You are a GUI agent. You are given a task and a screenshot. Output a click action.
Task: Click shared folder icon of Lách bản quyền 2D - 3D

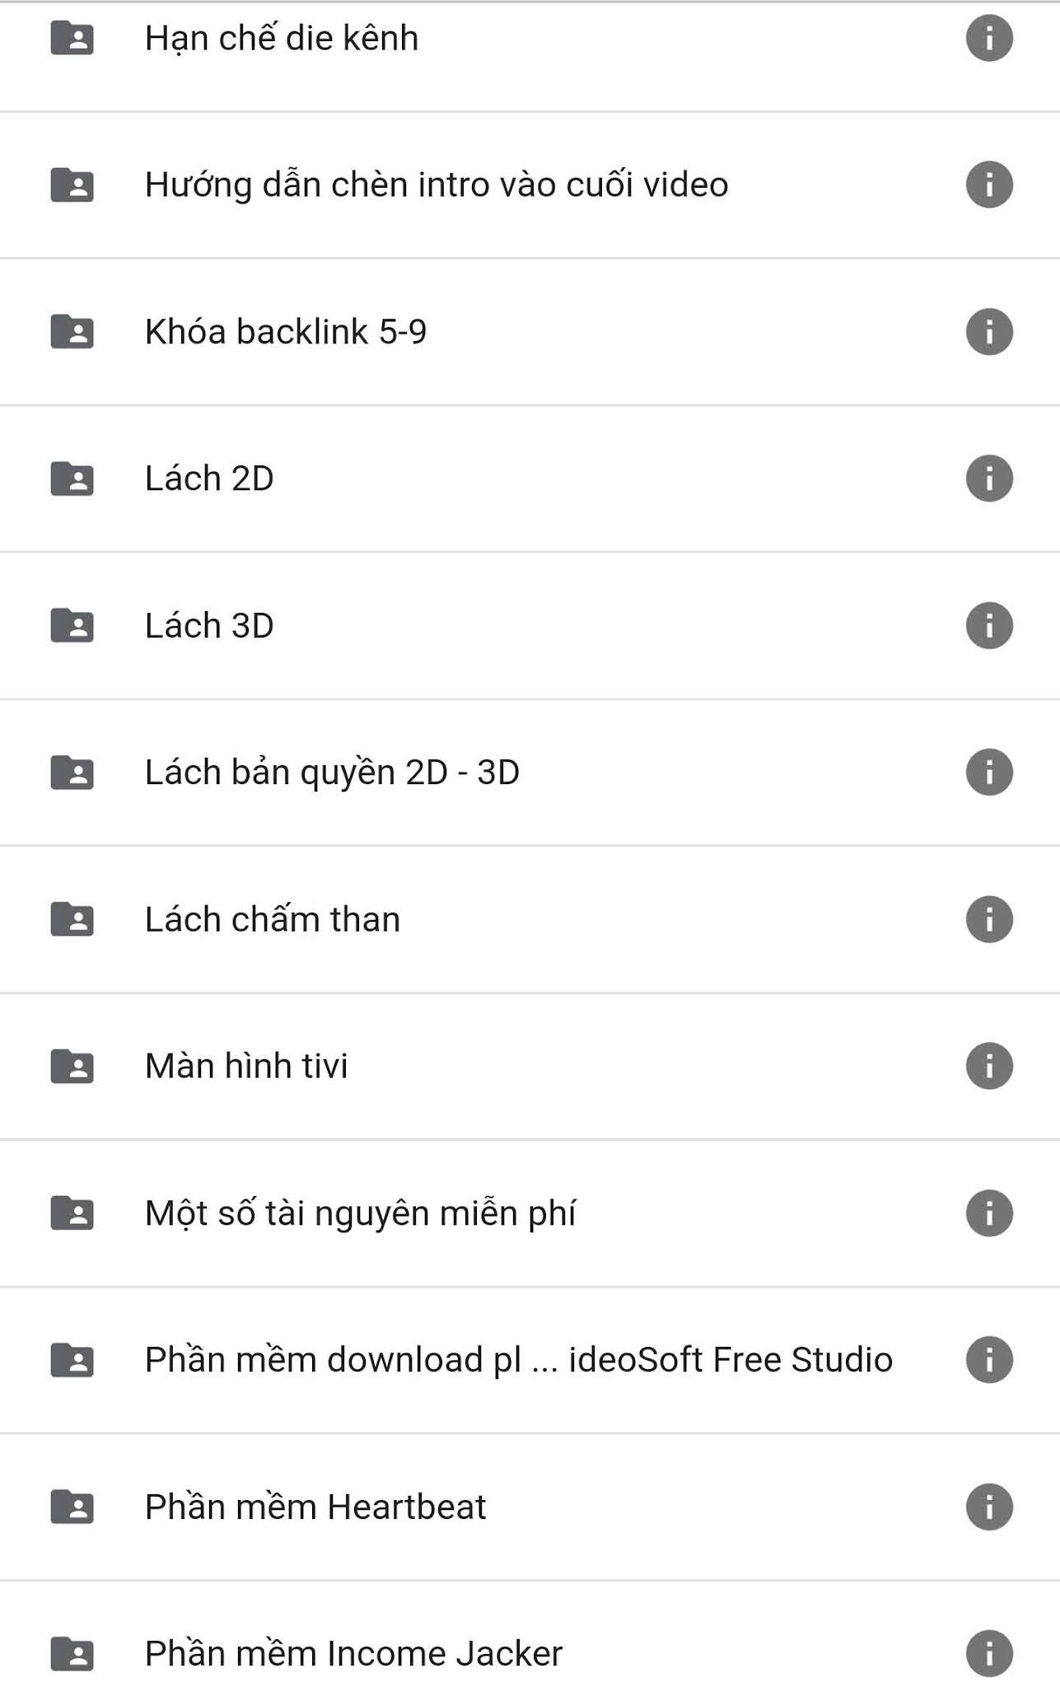72,773
